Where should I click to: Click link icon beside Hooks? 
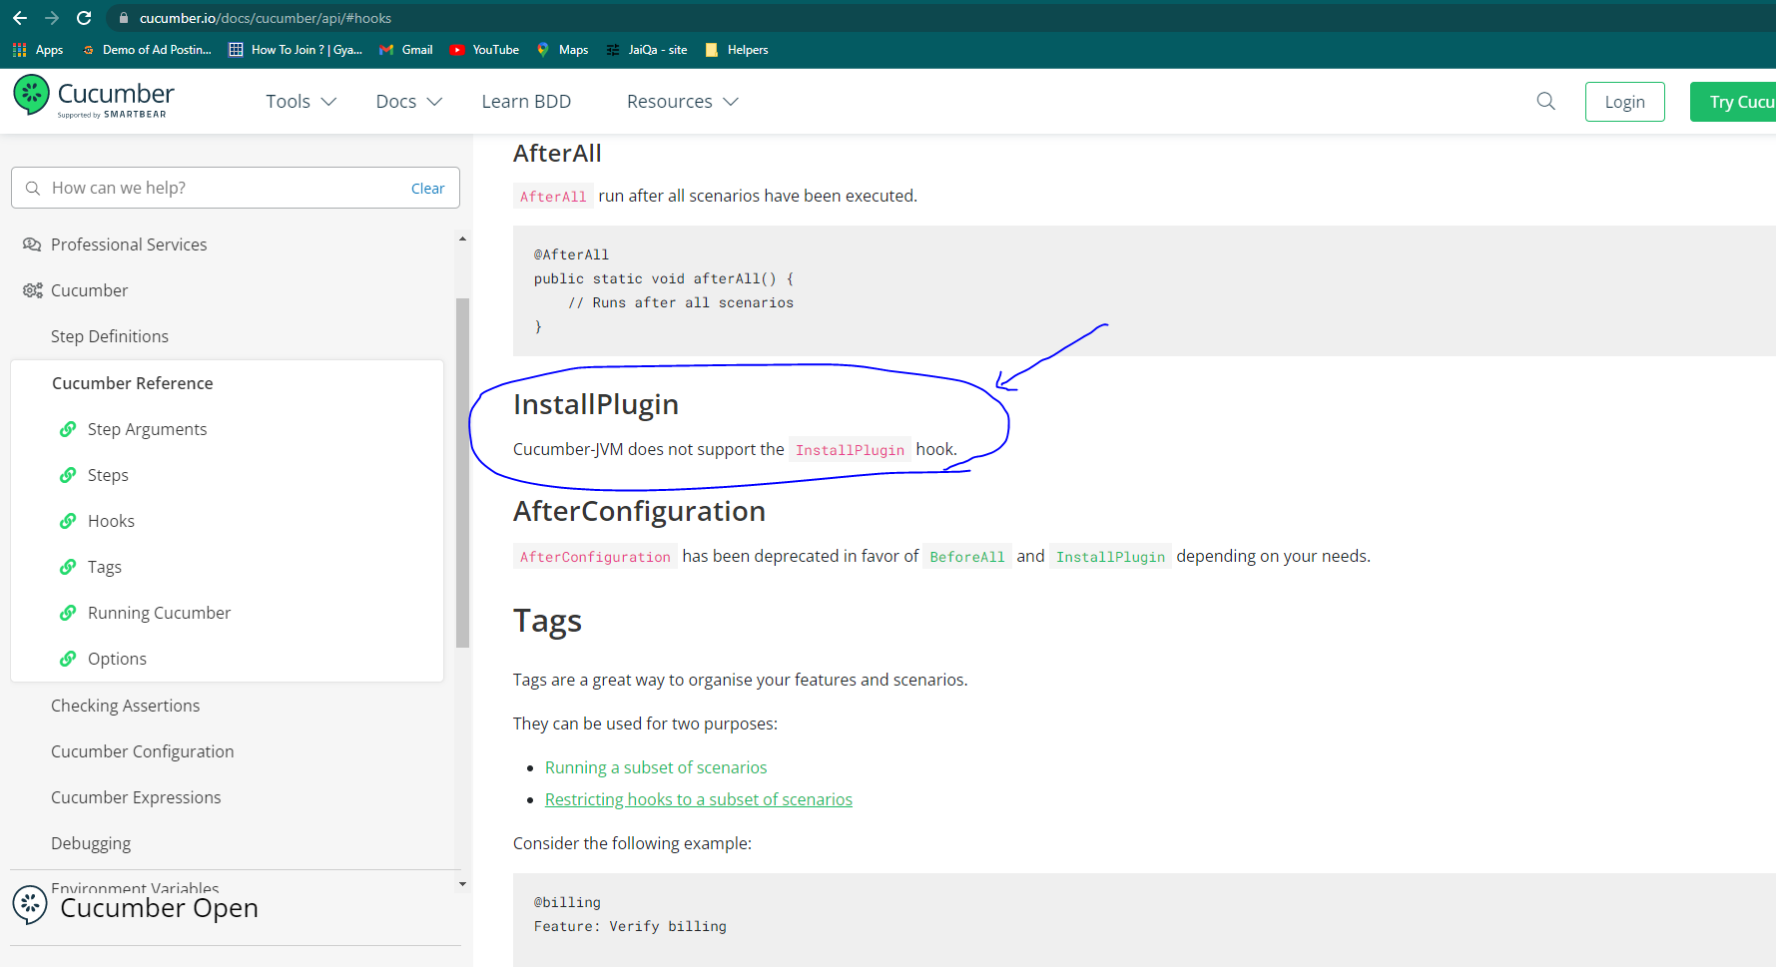[x=68, y=521]
